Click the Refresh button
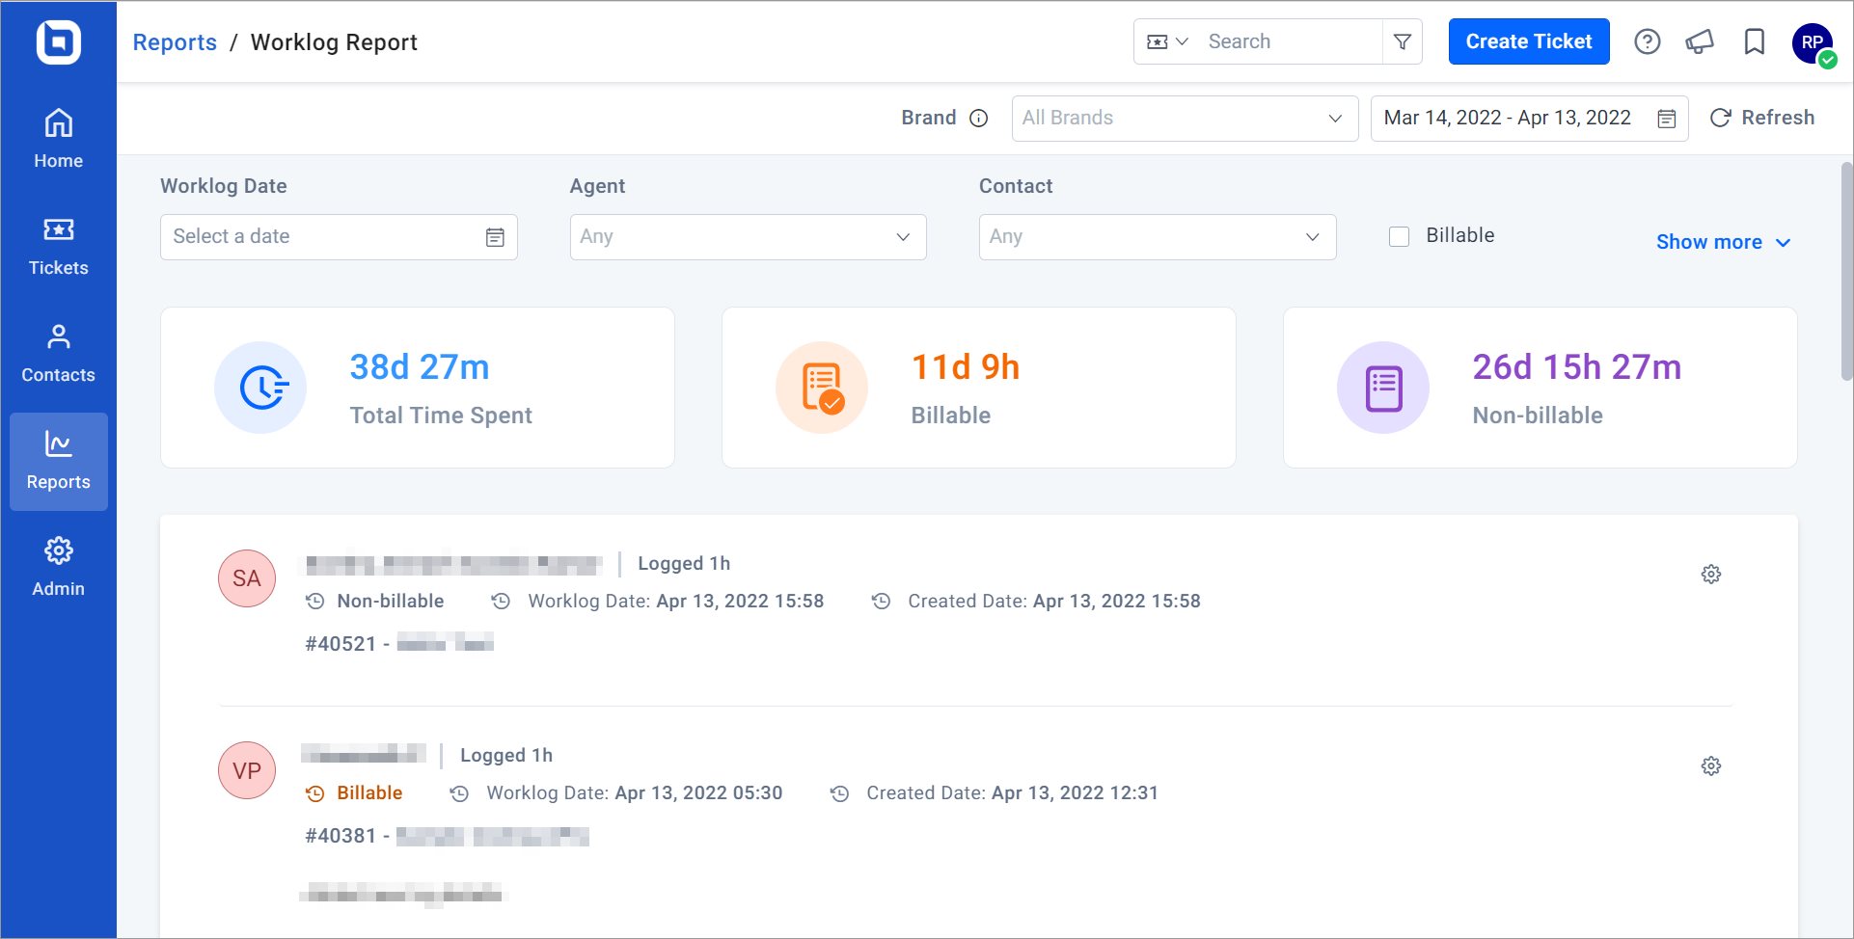The height and width of the screenshot is (939, 1854). [1761, 118]
